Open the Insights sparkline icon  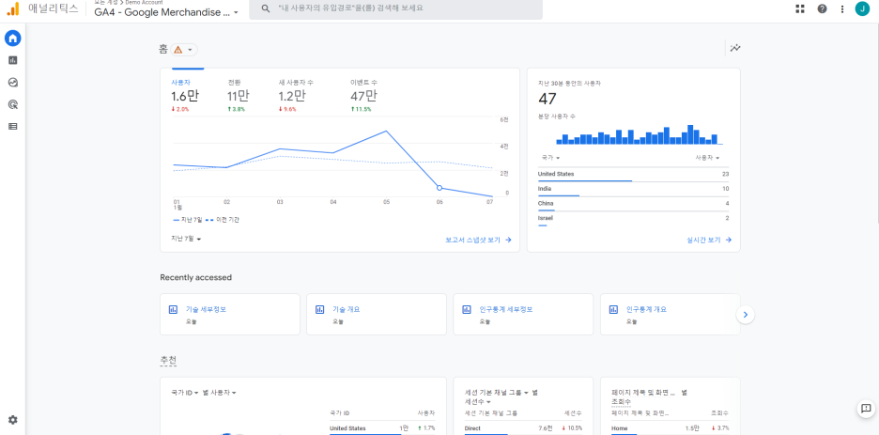point(735,48)
